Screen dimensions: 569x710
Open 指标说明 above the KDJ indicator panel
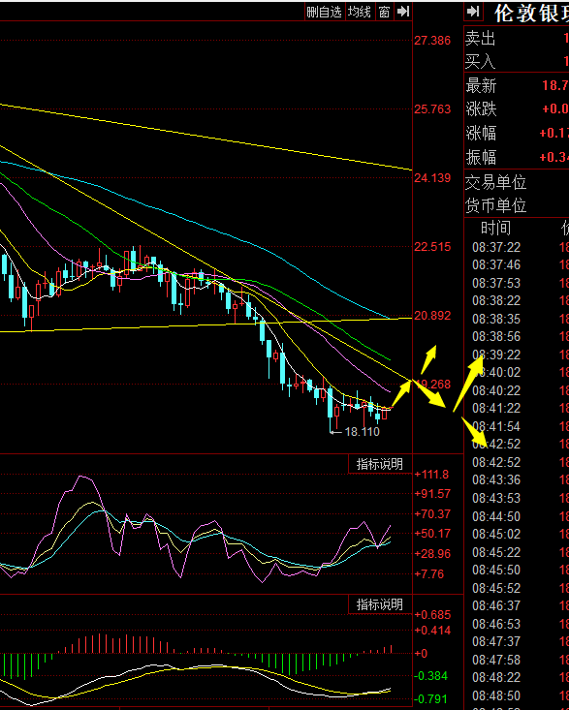[x=380, y=464]
